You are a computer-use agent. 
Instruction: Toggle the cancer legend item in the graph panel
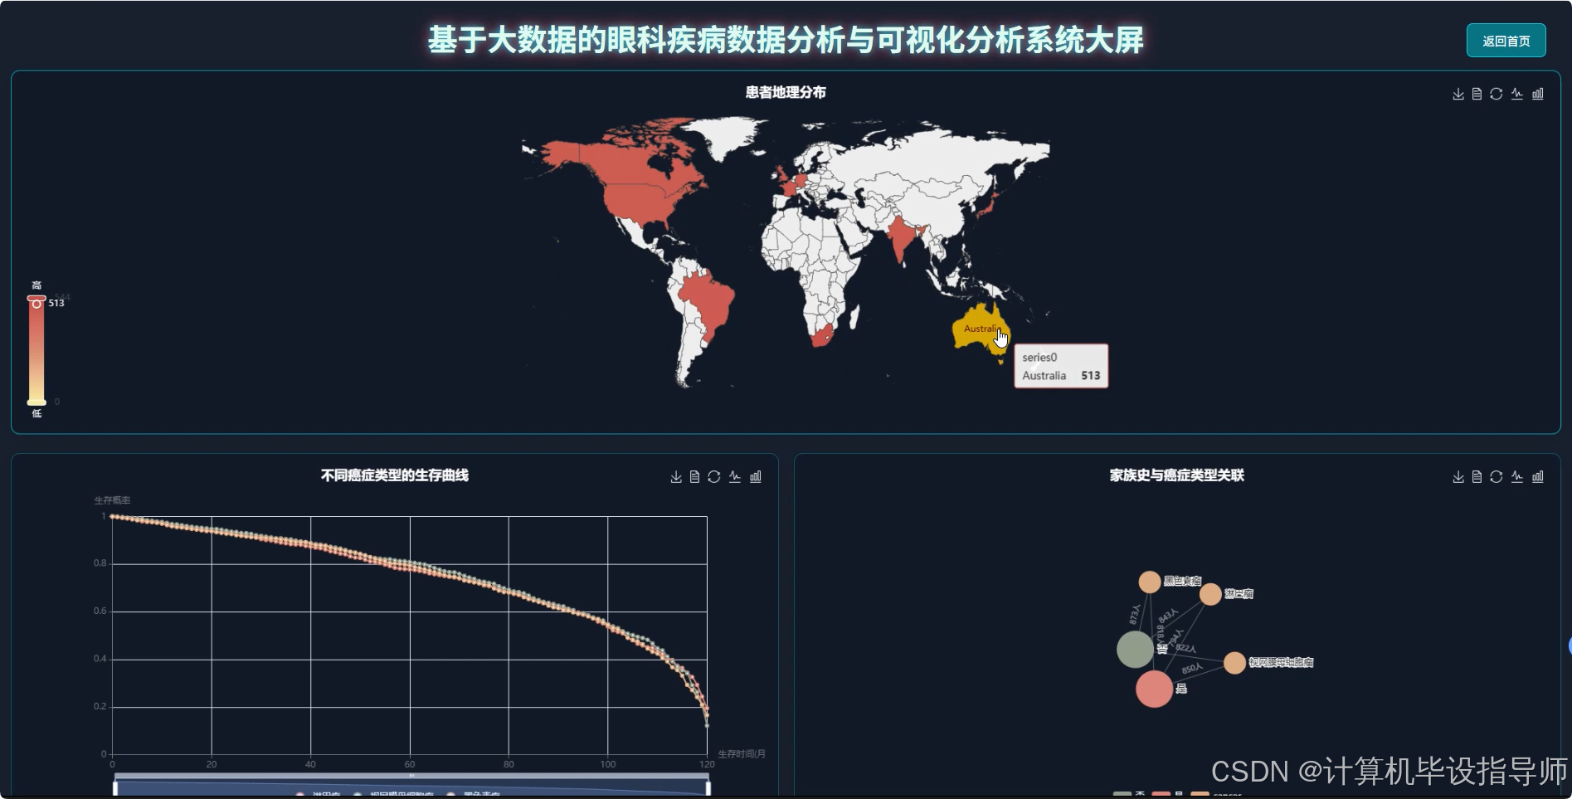(1214, 793)
